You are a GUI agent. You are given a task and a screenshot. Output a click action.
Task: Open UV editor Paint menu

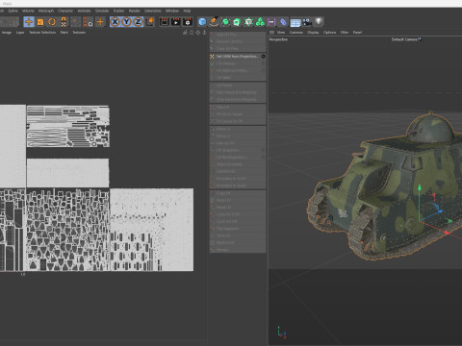coord(64,33)
